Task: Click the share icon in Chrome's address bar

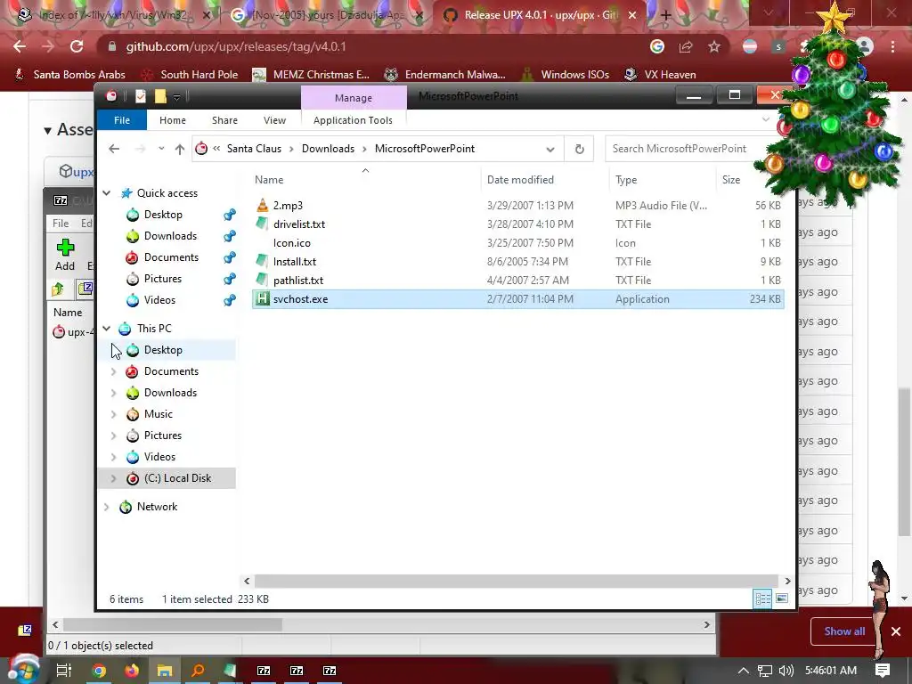Action: [686, 47]
